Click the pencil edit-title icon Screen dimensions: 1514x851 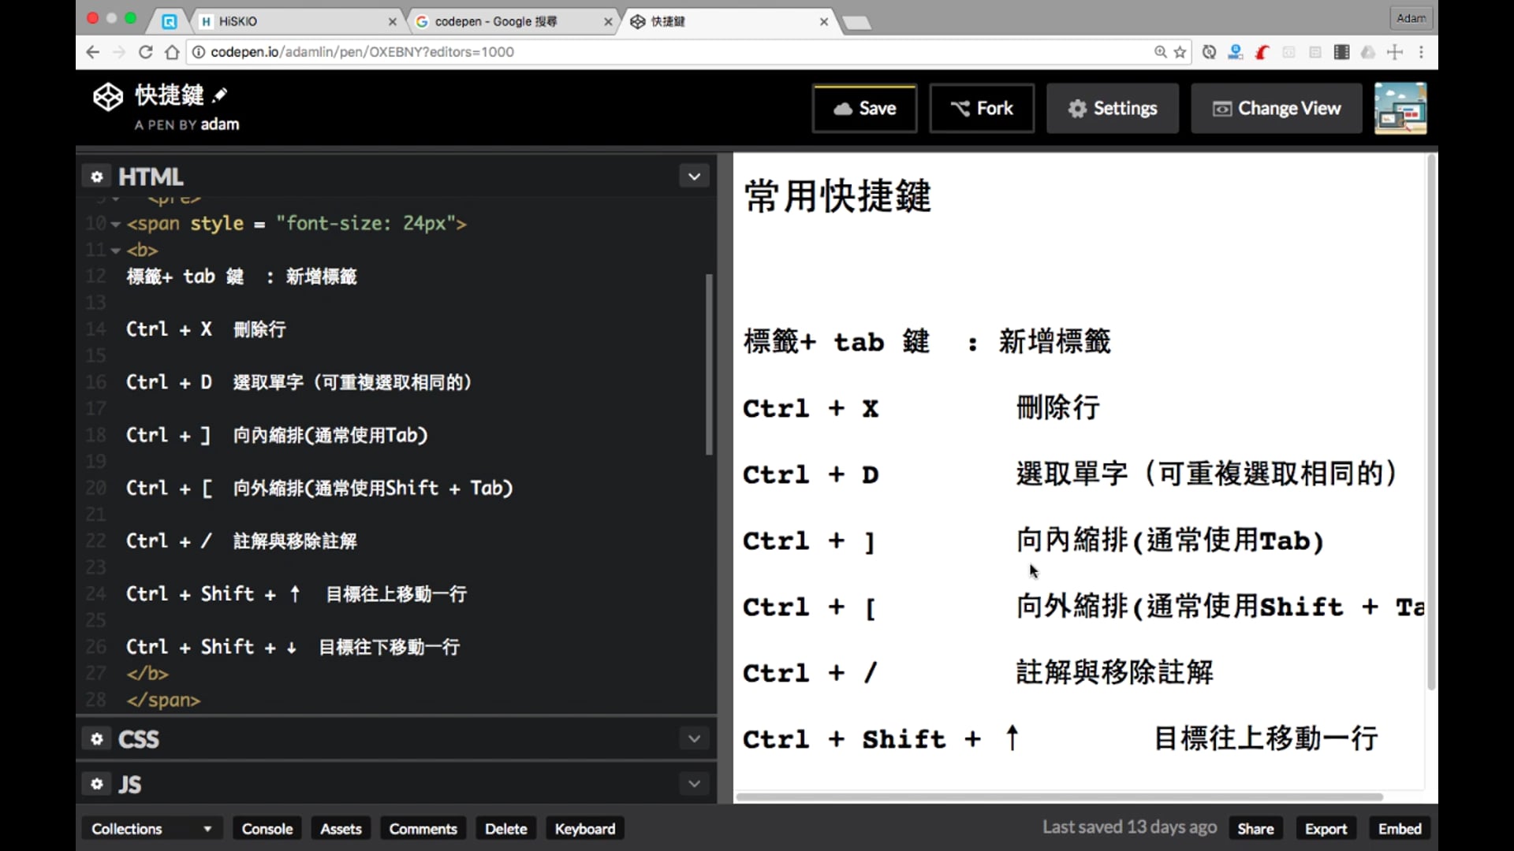pyautogui.click(x=220, y=95)
